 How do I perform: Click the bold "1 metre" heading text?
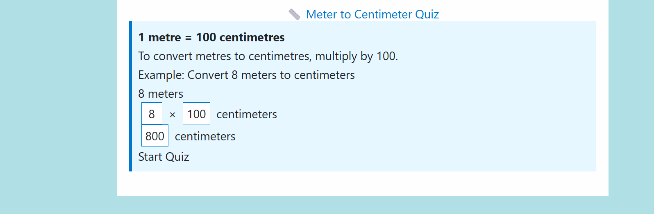(159, 37)
